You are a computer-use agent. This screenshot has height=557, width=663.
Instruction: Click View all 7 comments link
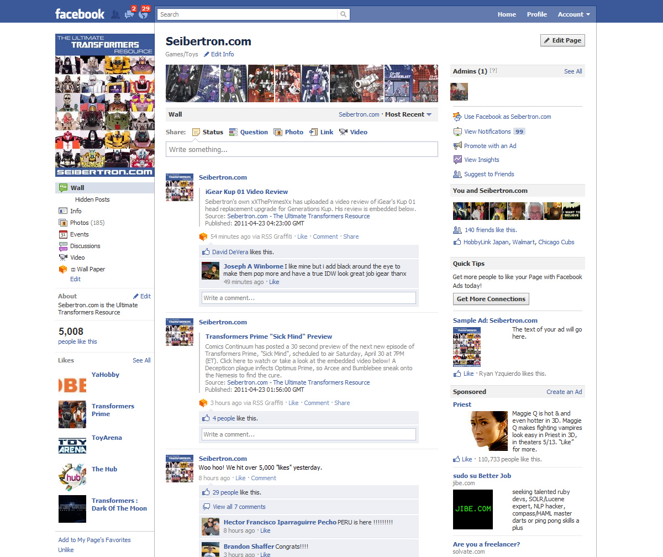(x=239, y=507)
